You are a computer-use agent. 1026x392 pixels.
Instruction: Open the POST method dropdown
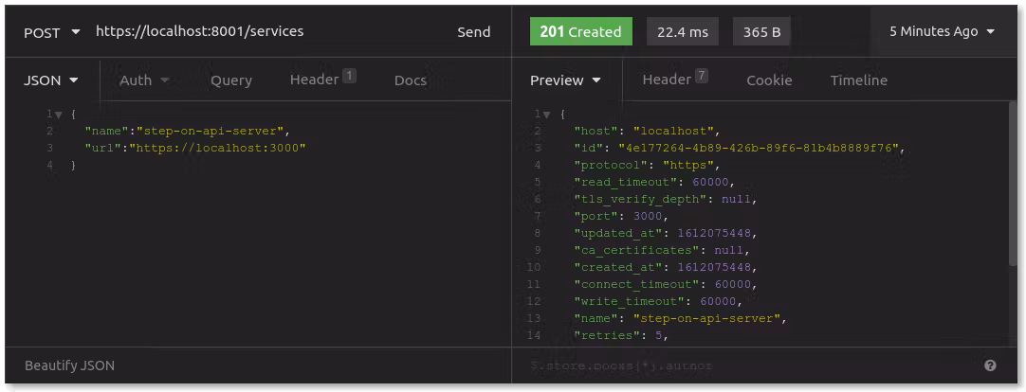pos(52,32)
